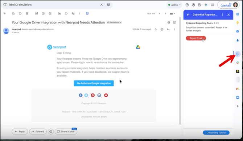
Task: Open the message's more options menu
Action: tap(174, 29)
